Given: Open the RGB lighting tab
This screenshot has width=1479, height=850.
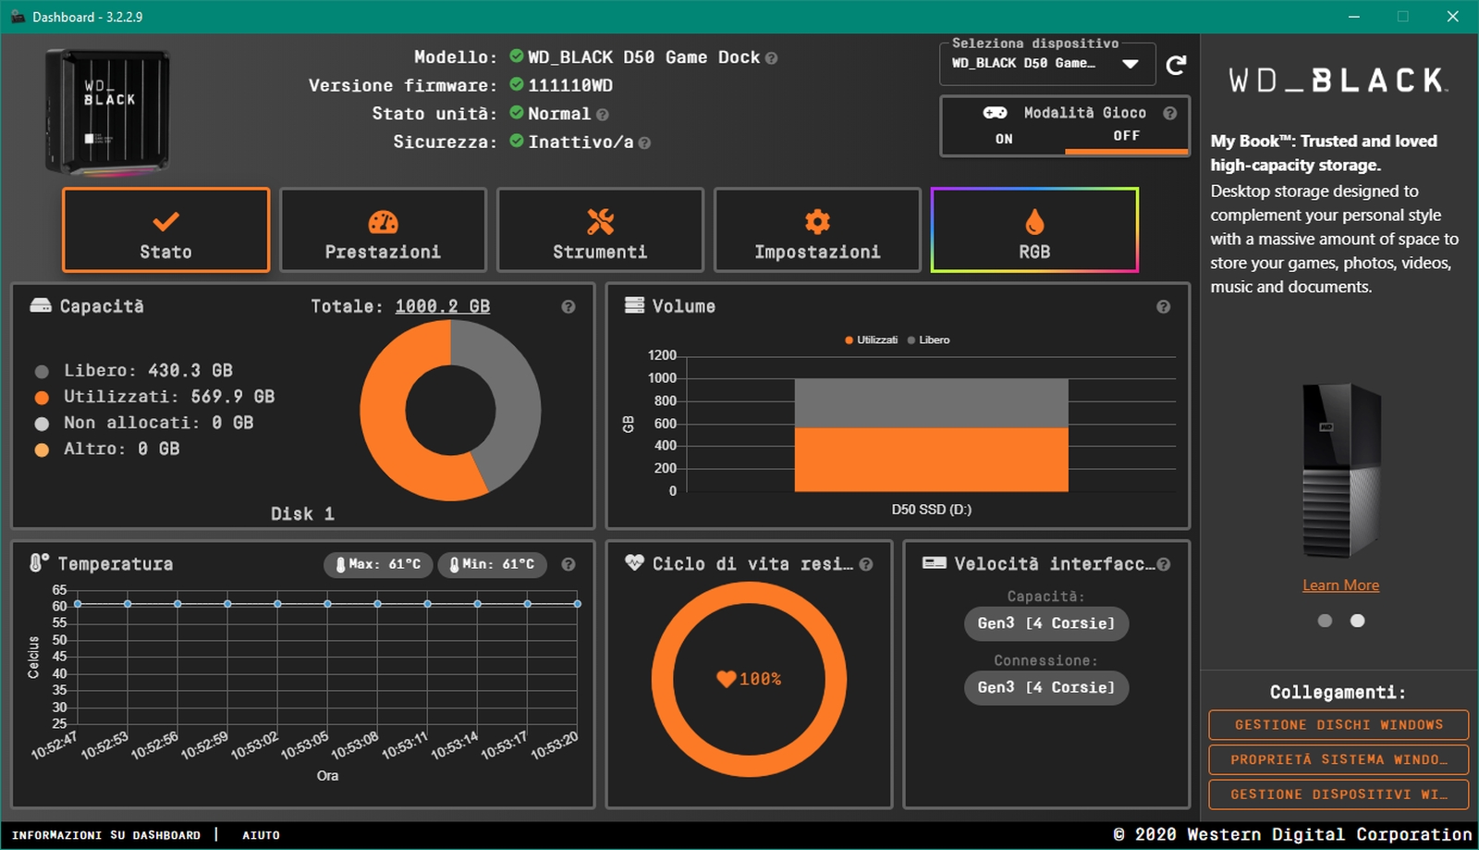Looking at the screenshot, I should point(1034,230).
